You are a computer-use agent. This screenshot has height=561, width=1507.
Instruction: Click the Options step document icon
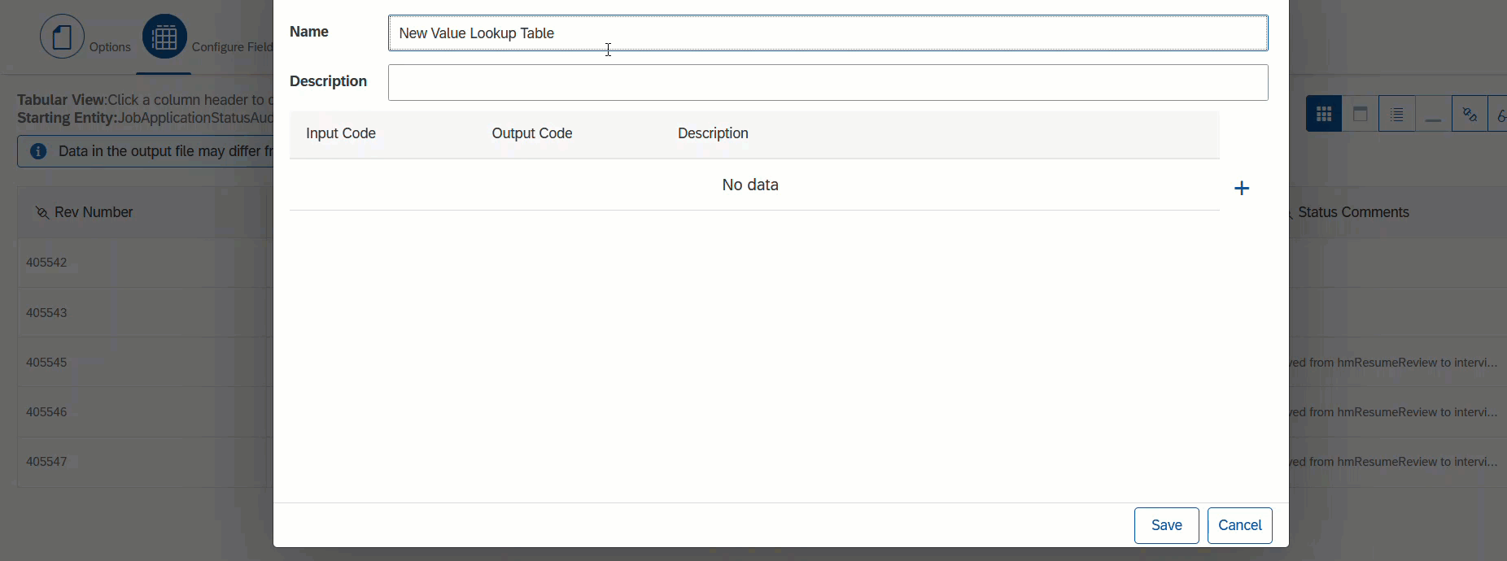click(63, 37)
